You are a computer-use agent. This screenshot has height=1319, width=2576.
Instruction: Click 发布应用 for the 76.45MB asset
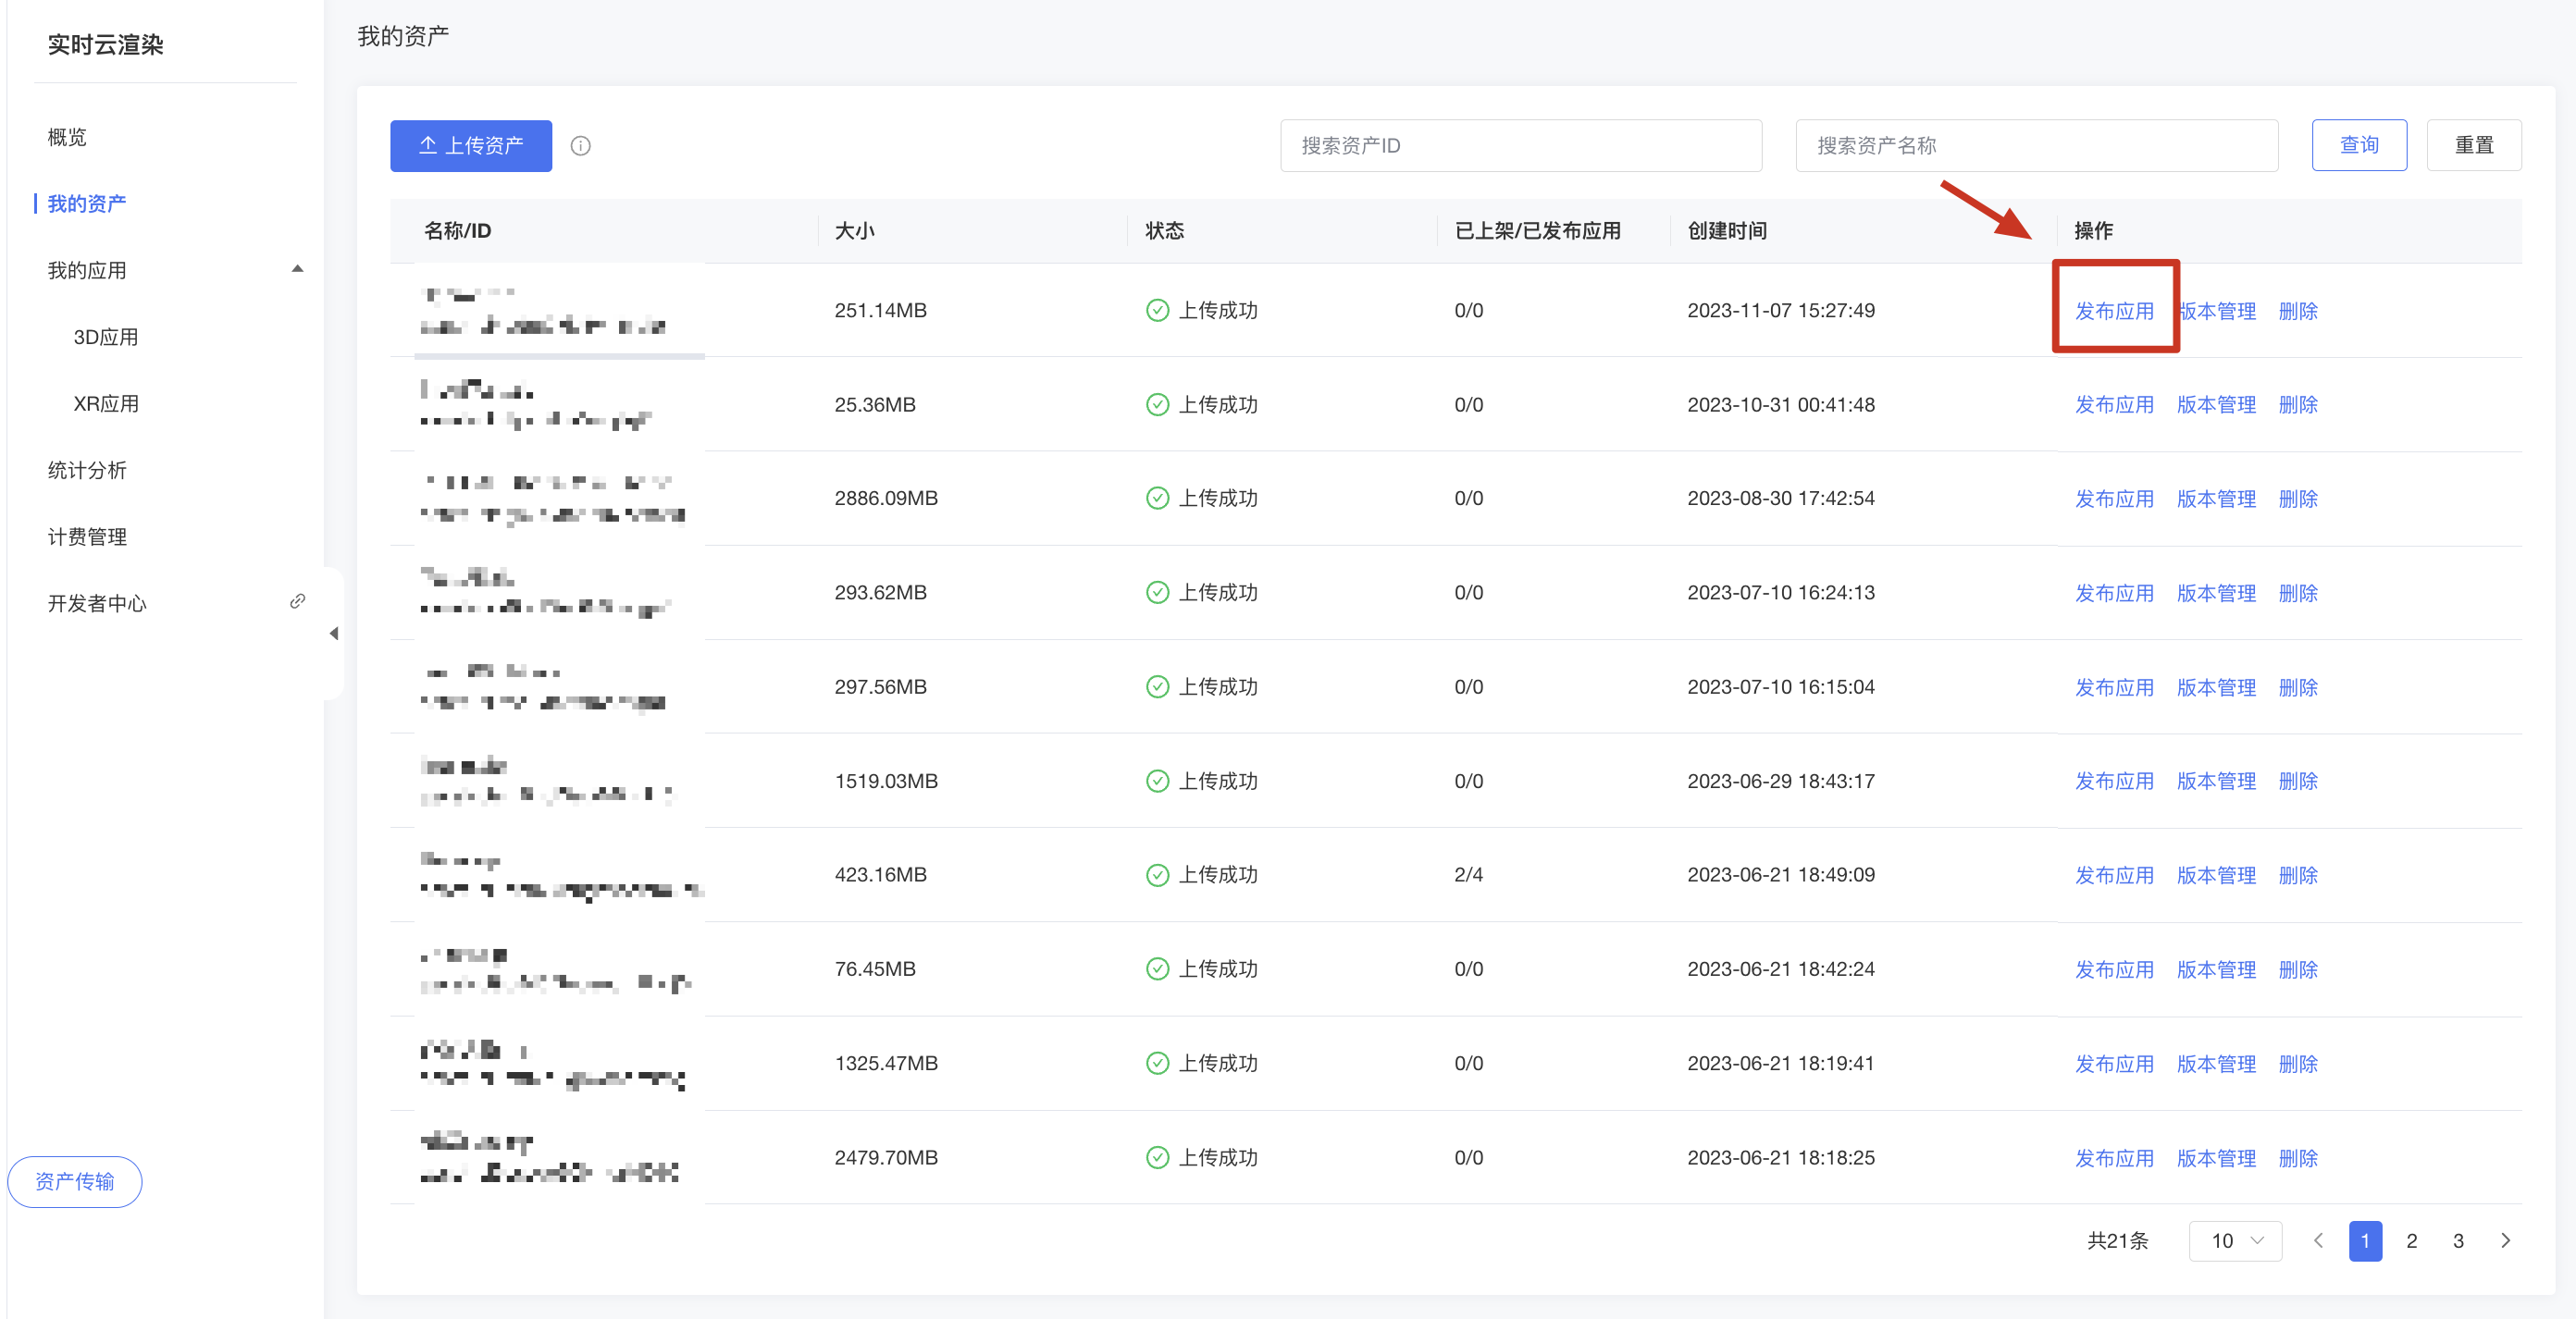2114,970
